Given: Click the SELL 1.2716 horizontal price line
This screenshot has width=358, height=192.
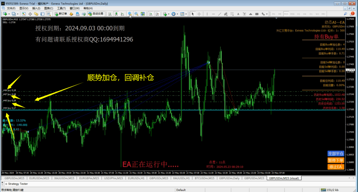Looking at the screenshot, I should (175, 109).
